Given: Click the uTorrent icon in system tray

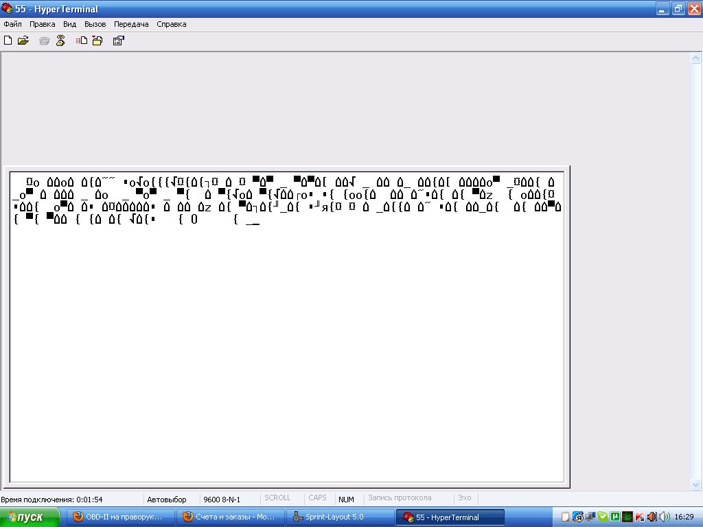Looking at the screenshot, I should coord(615,517).
